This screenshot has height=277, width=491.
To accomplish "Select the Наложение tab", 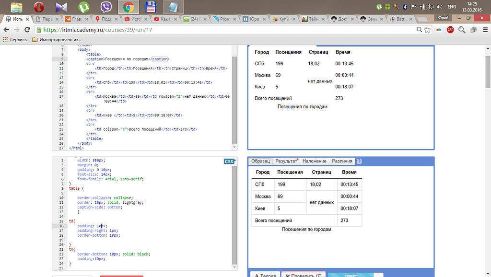I will pyautogui.click(x=315, y=161).
